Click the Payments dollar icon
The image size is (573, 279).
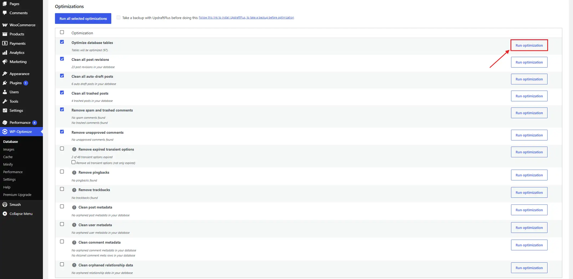pyautogui.click(x=5, y=43)
